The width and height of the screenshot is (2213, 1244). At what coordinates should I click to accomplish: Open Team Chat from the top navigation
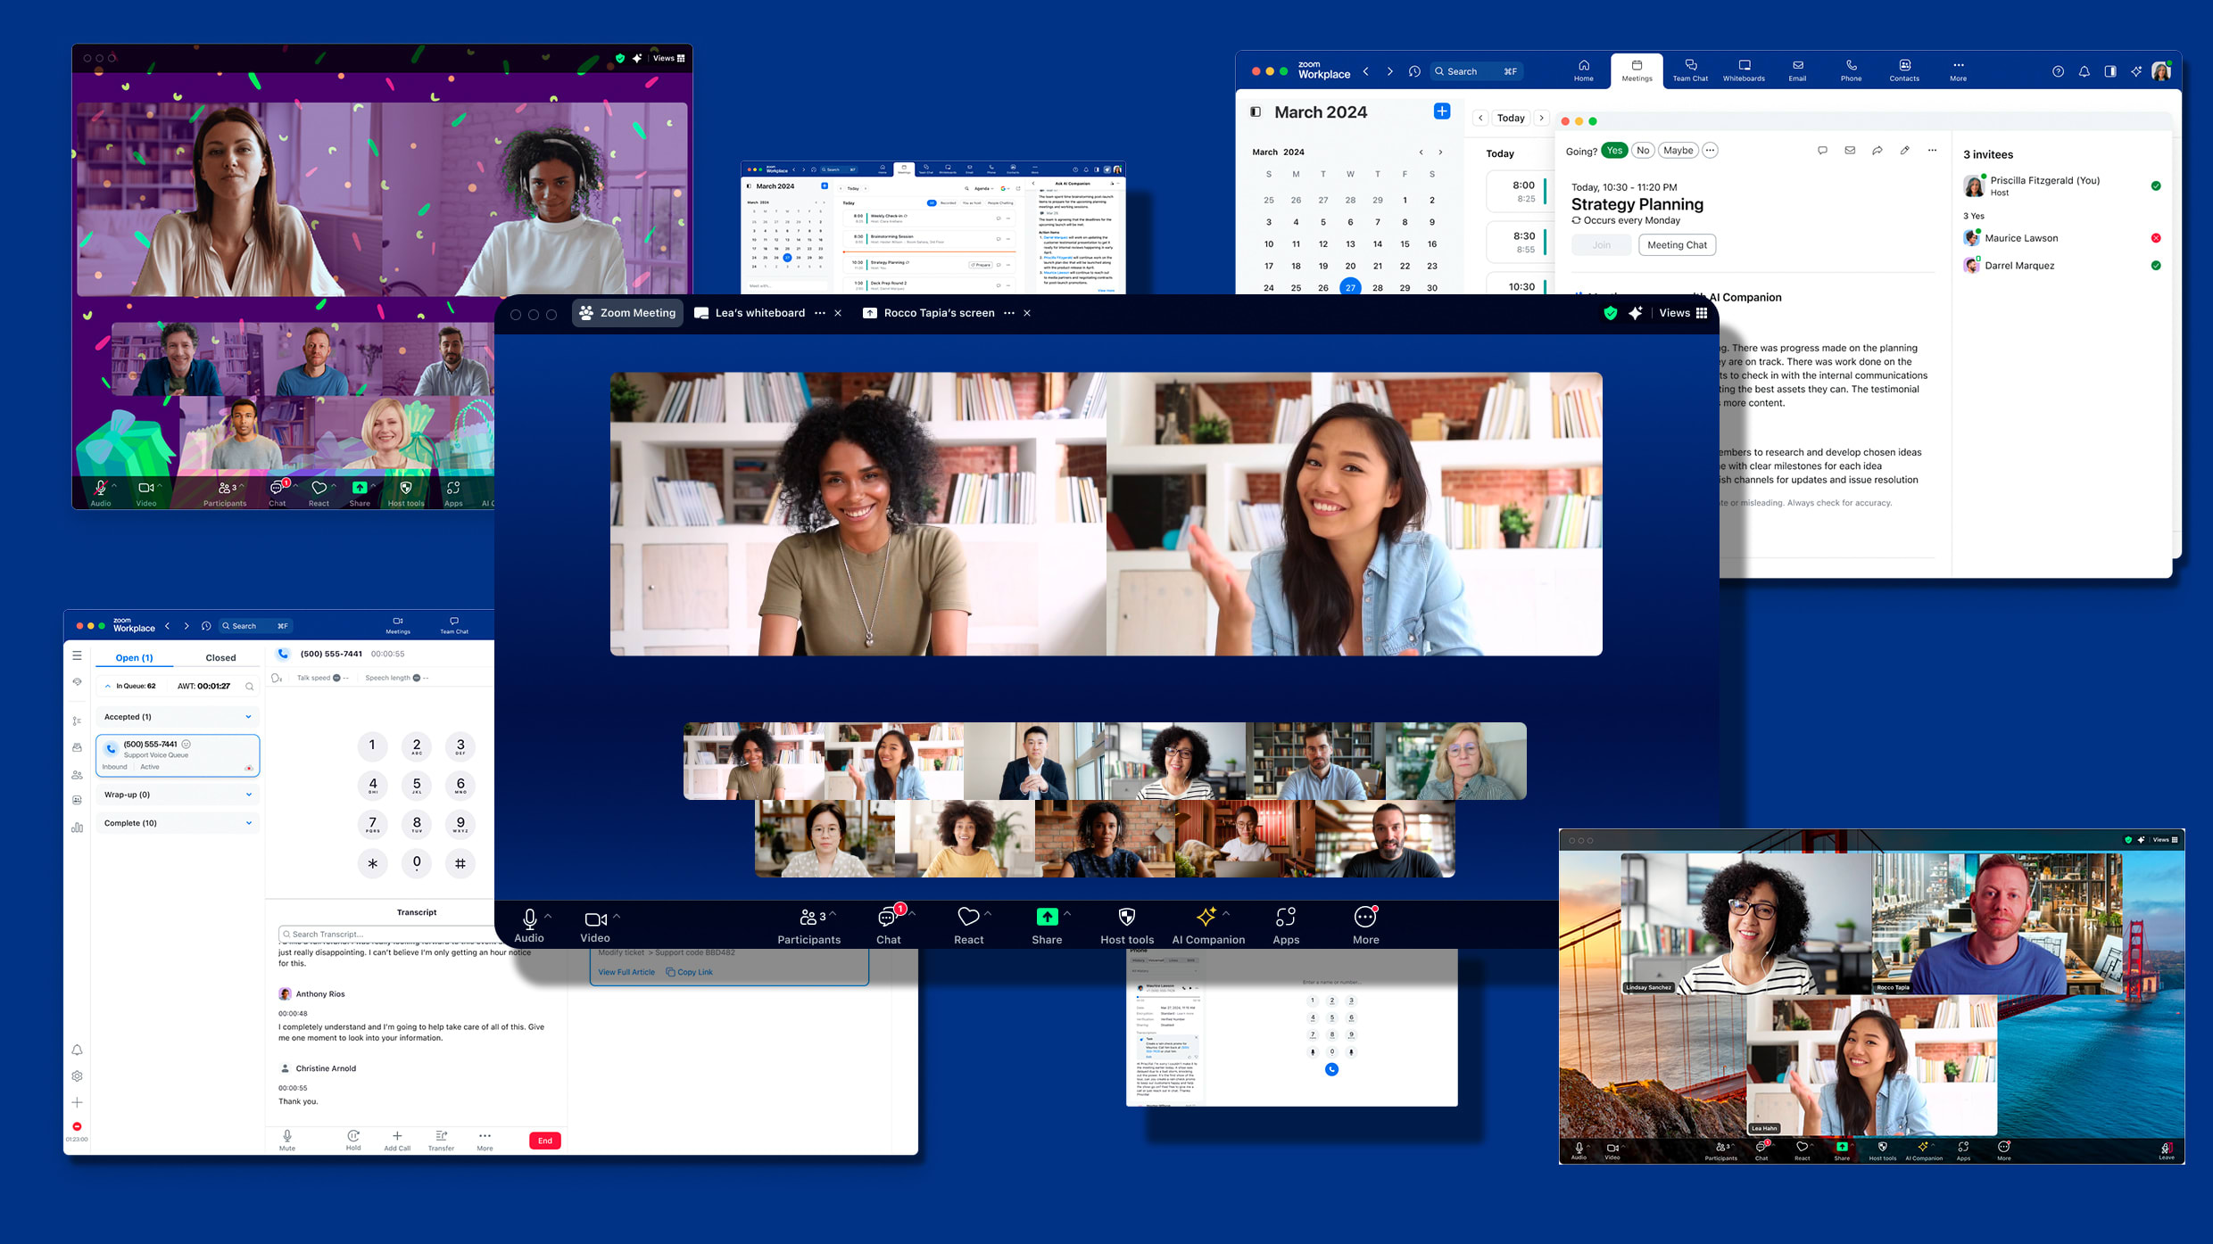click(x=1689, y=70)
